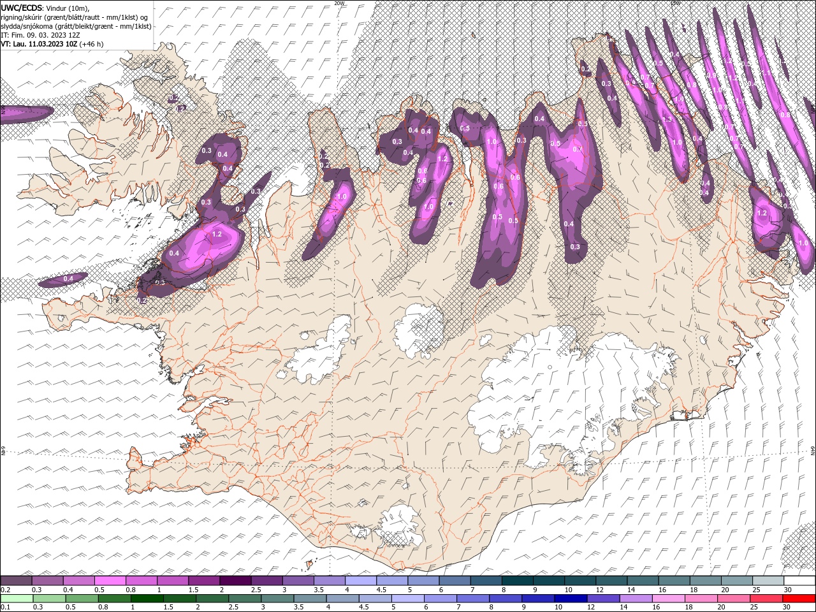Pick lower legend swatch between 18 and 20
The height and width of the screenshot is (612, 816).
click(x=701, y=599)
